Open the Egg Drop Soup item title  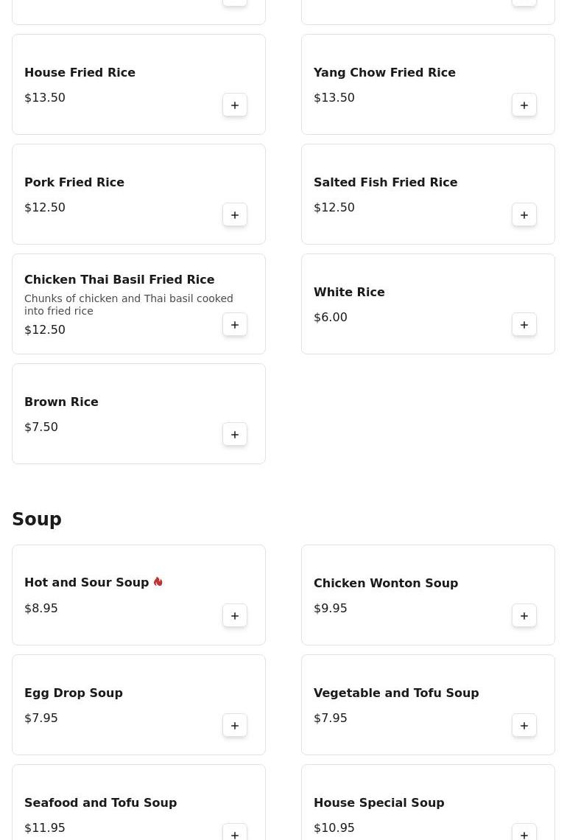(x=74, y=693)
